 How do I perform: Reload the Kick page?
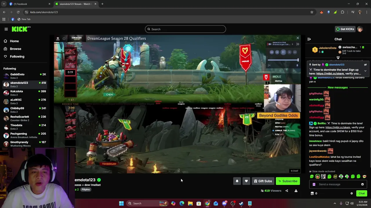point(18,12)
